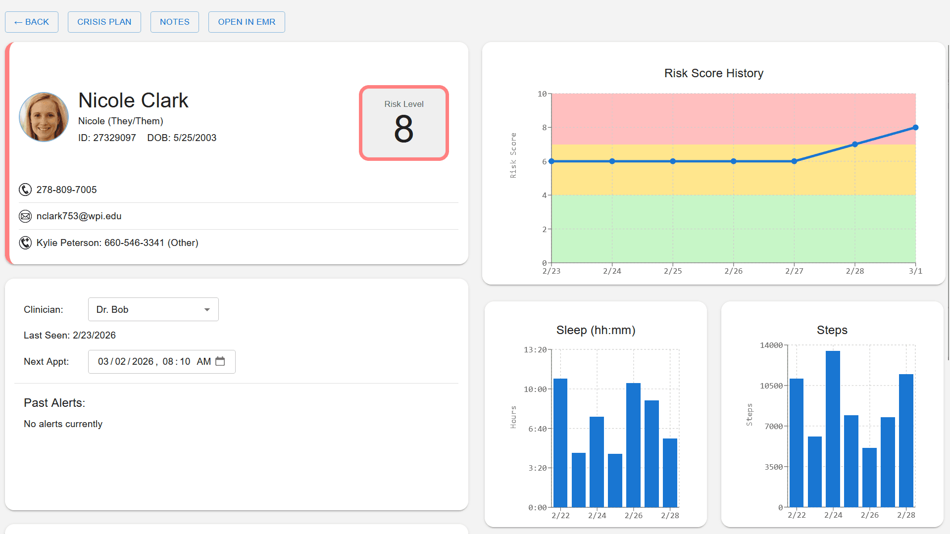Click the 2/28 Steps bar
The width and height of the screenshot is (950, 534).
(x=906, y=440)
